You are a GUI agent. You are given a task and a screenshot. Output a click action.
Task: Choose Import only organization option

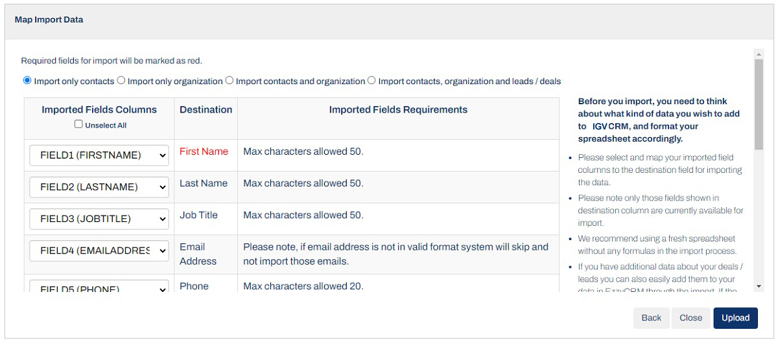point(121,81)
